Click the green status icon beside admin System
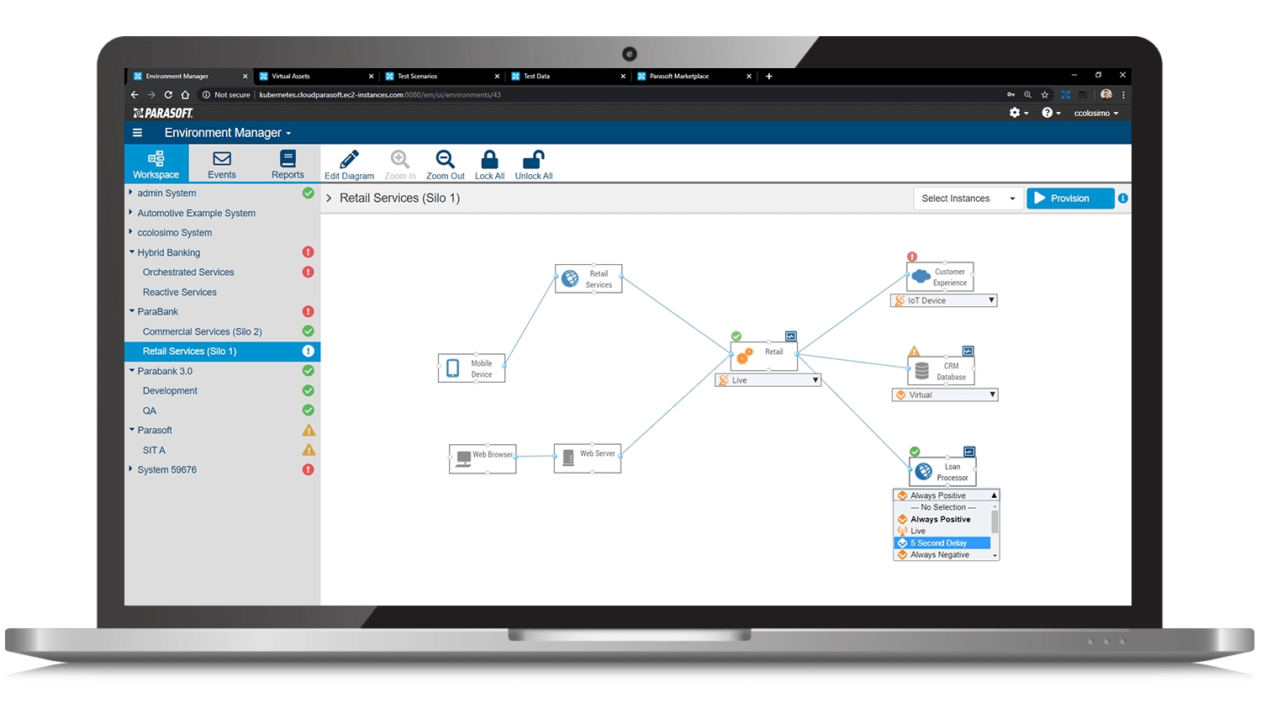The height and width of the screenshot is (709, 1261). click(309, 193)
